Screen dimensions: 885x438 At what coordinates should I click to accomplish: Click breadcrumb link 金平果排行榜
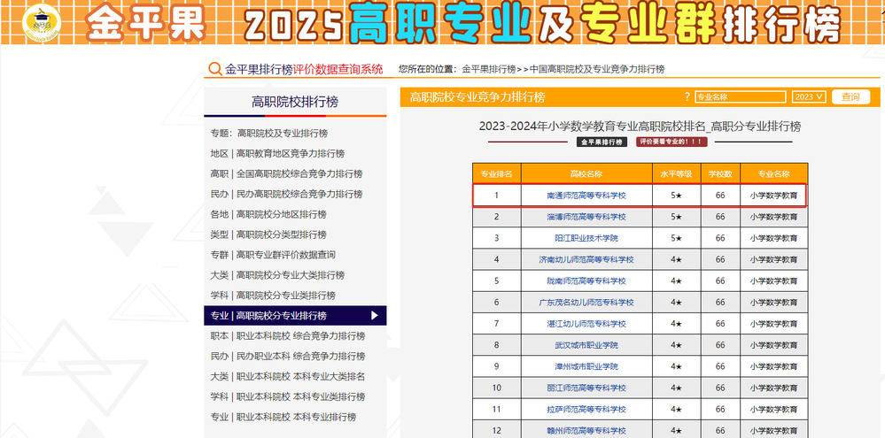pos(488,69)
